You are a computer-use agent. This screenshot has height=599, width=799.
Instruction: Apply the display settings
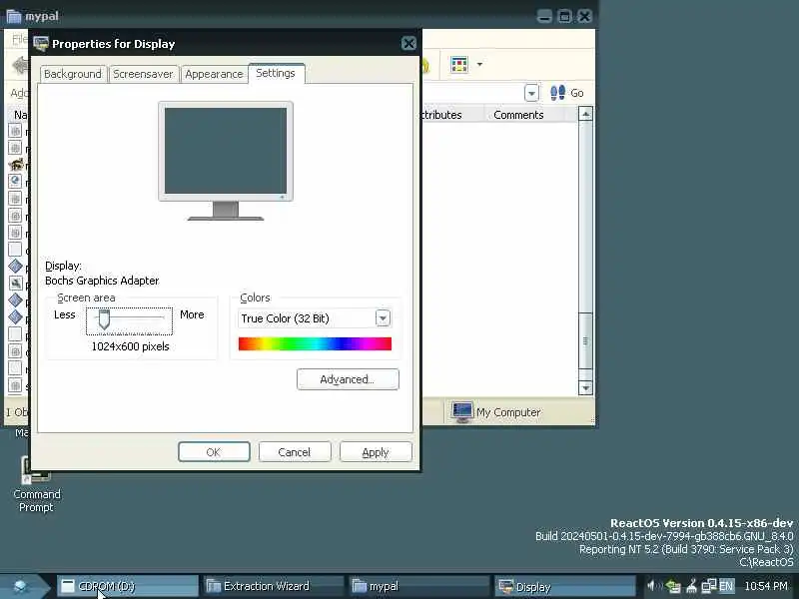click(376, 452)
